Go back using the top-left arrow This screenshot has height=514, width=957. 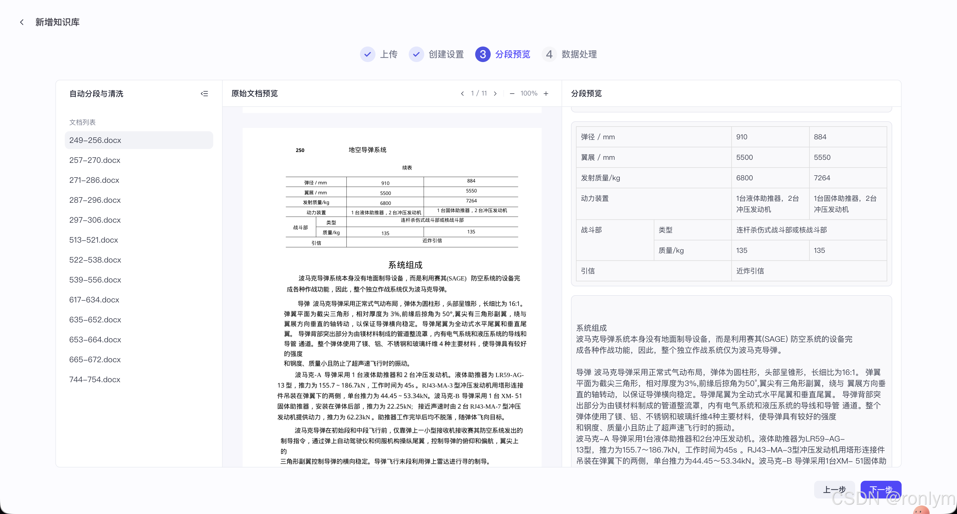[22, 22]
